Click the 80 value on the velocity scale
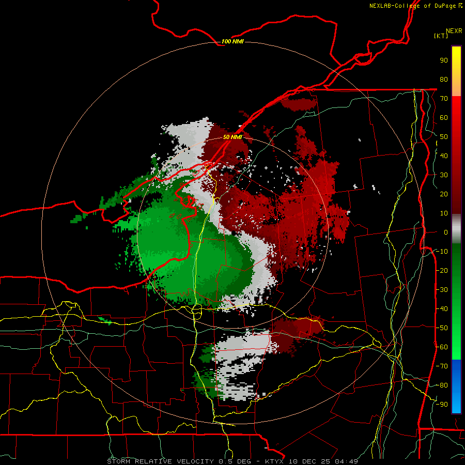Screen dimensions: 465x465 tap(444, 79)
